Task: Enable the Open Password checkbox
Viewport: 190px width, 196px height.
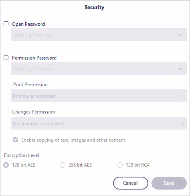Action: pyautogui.click(x=6, y=24)
